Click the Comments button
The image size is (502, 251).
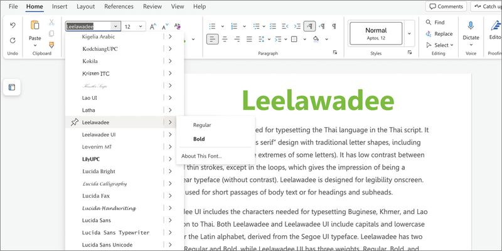446,6
